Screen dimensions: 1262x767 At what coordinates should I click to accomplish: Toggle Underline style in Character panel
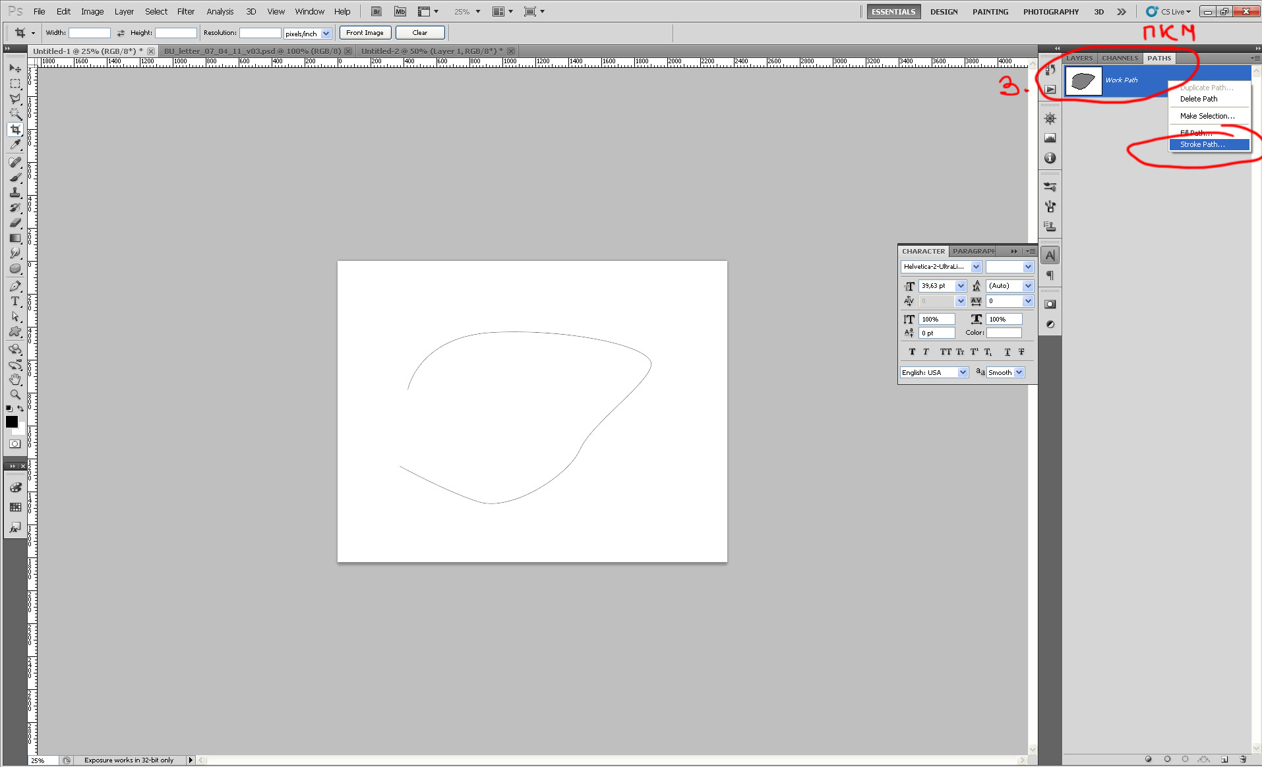1007,352
